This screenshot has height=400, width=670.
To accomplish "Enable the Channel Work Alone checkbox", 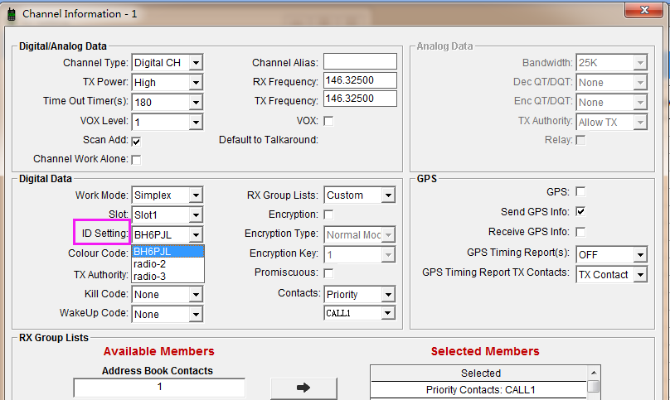I will (x=136, y=159).
